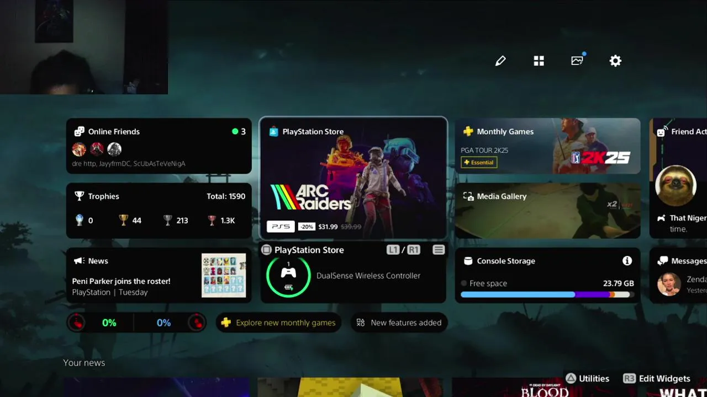Viewport: 707px width, 397px height.
Task: Click the bronze trophy icon showing 1.3K
Action: pyautogui.click(x=212, y=220)
